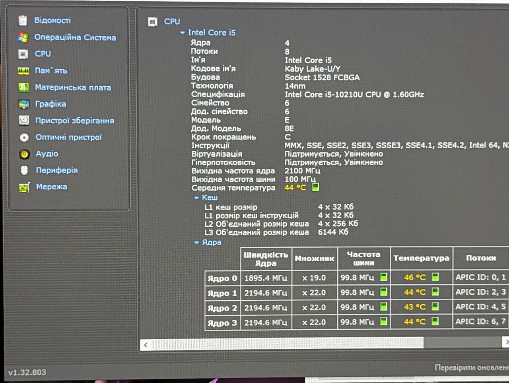Open the Пам`ять RAM icon
This screenshot has width=509, height=383.
pos(23,71)
